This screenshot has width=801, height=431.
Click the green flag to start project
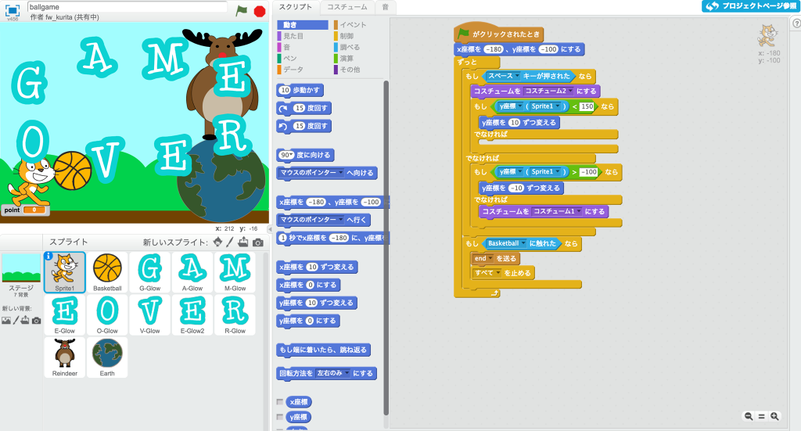pos(241,11)
